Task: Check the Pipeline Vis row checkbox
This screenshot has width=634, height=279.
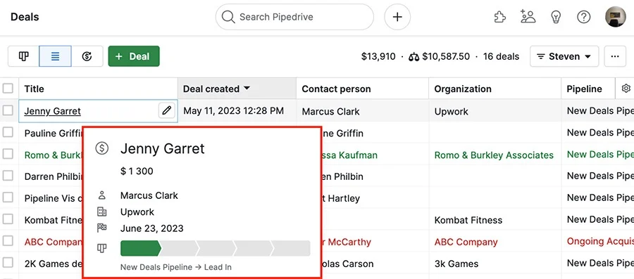Action: click(x=8, y=197)
